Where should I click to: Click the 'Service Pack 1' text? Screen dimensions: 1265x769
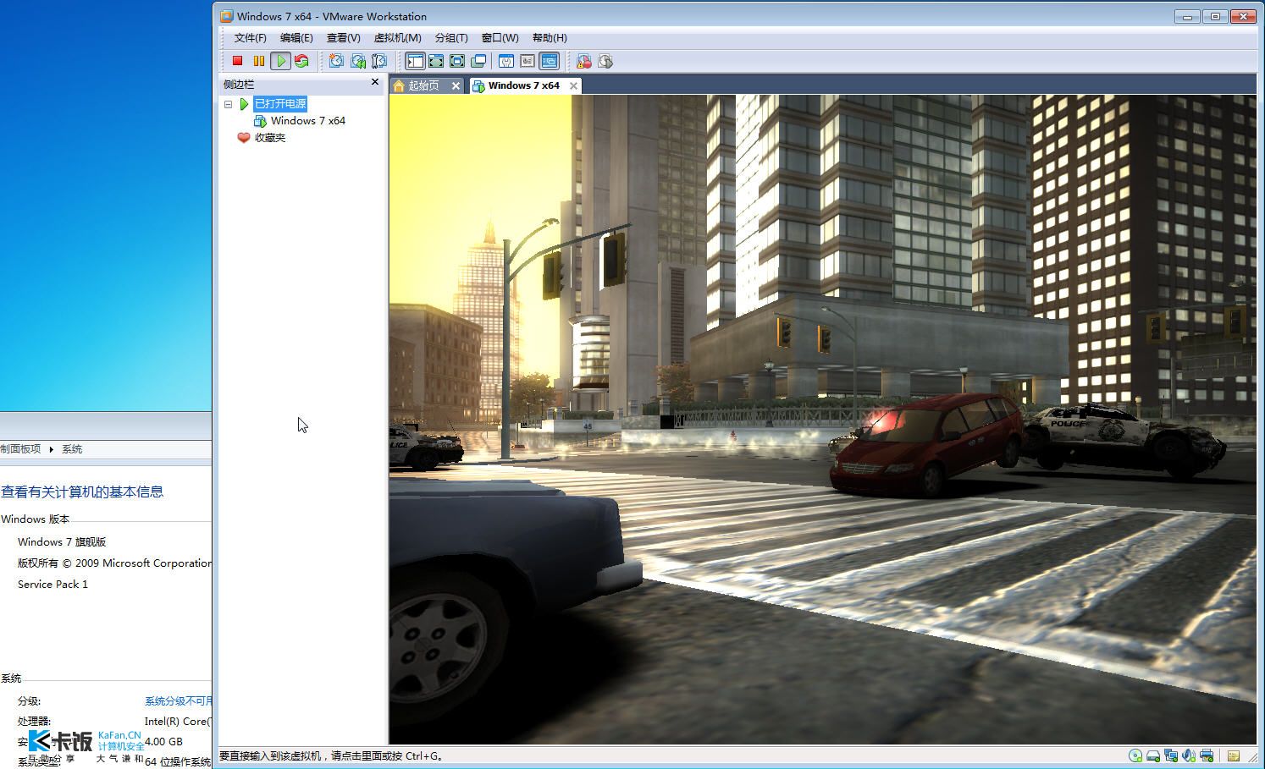click(52, 585)
